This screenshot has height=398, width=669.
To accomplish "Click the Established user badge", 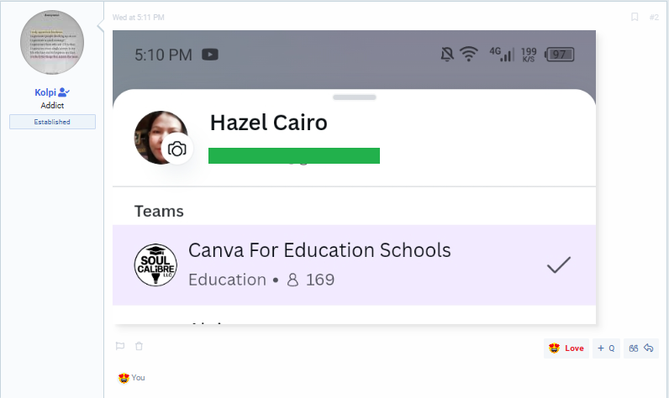I will (x=52, y=122).
